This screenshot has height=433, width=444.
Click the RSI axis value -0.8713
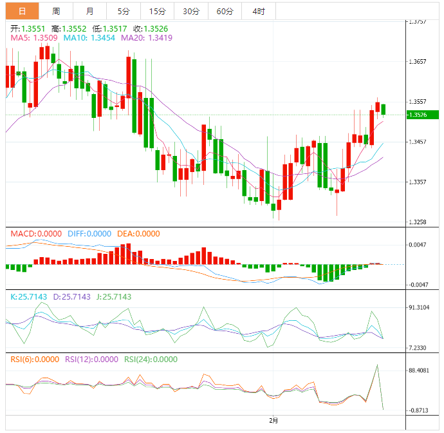coord(418,410)
